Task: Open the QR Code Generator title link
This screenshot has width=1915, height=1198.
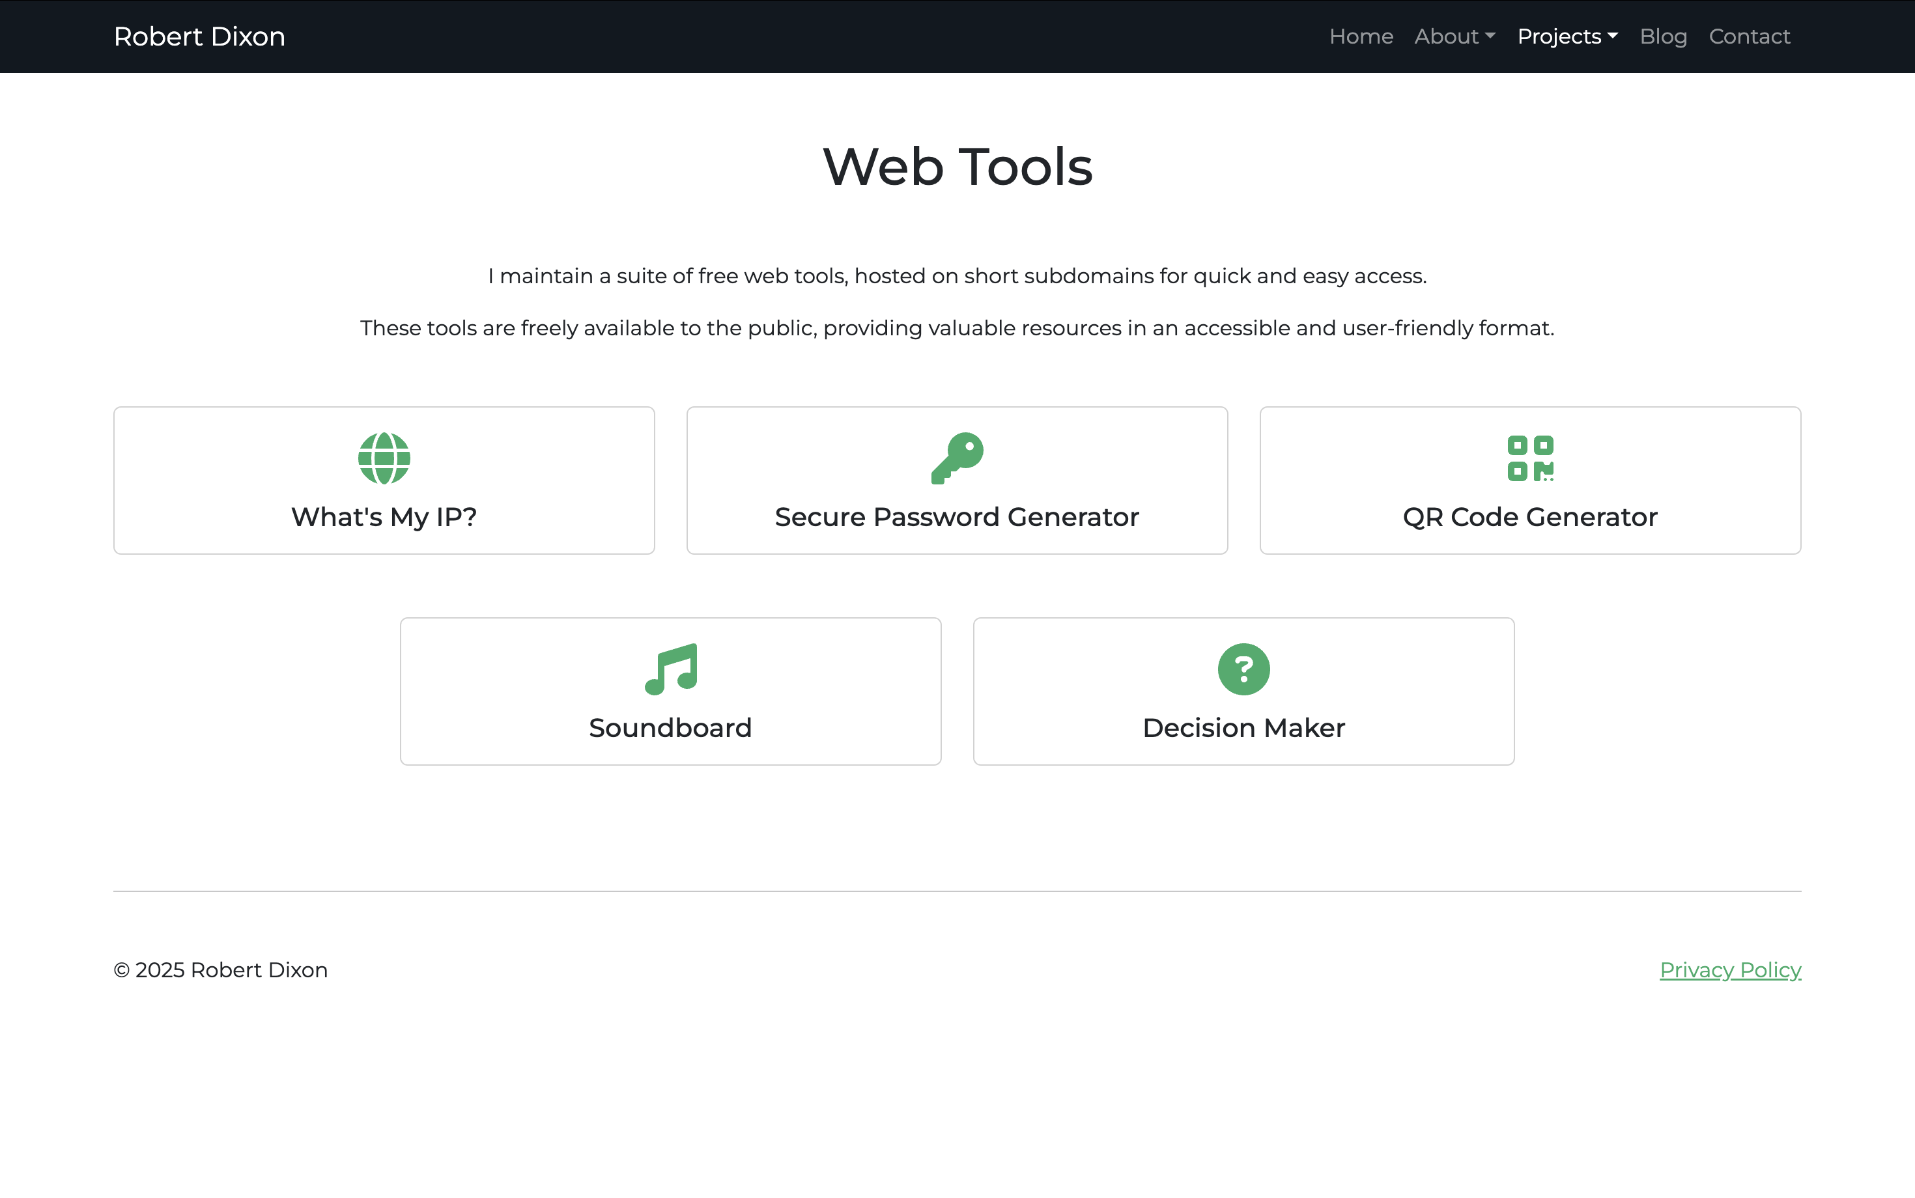Action: (1530, 516)
